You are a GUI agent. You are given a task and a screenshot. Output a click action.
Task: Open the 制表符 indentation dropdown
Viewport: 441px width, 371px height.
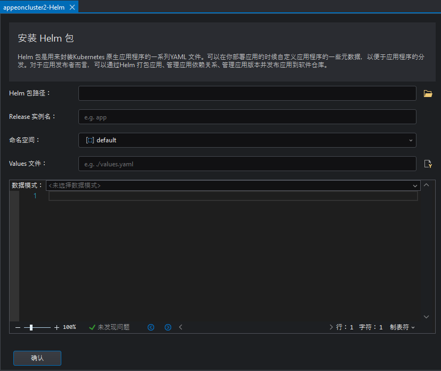402,327
